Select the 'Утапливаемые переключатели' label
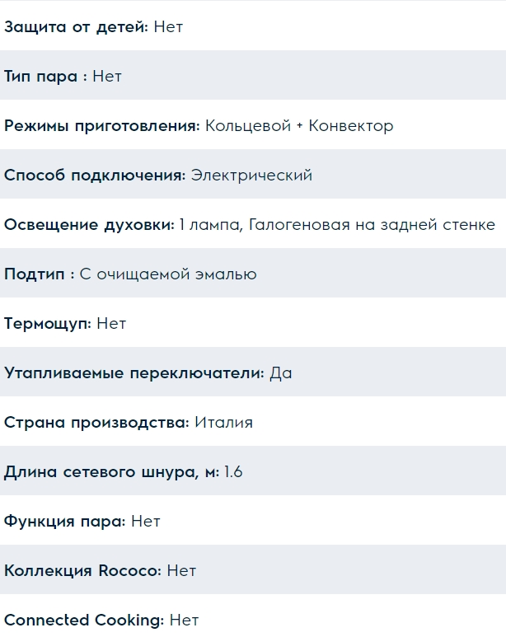Screen dimensions: 506x637 point(134,372)
